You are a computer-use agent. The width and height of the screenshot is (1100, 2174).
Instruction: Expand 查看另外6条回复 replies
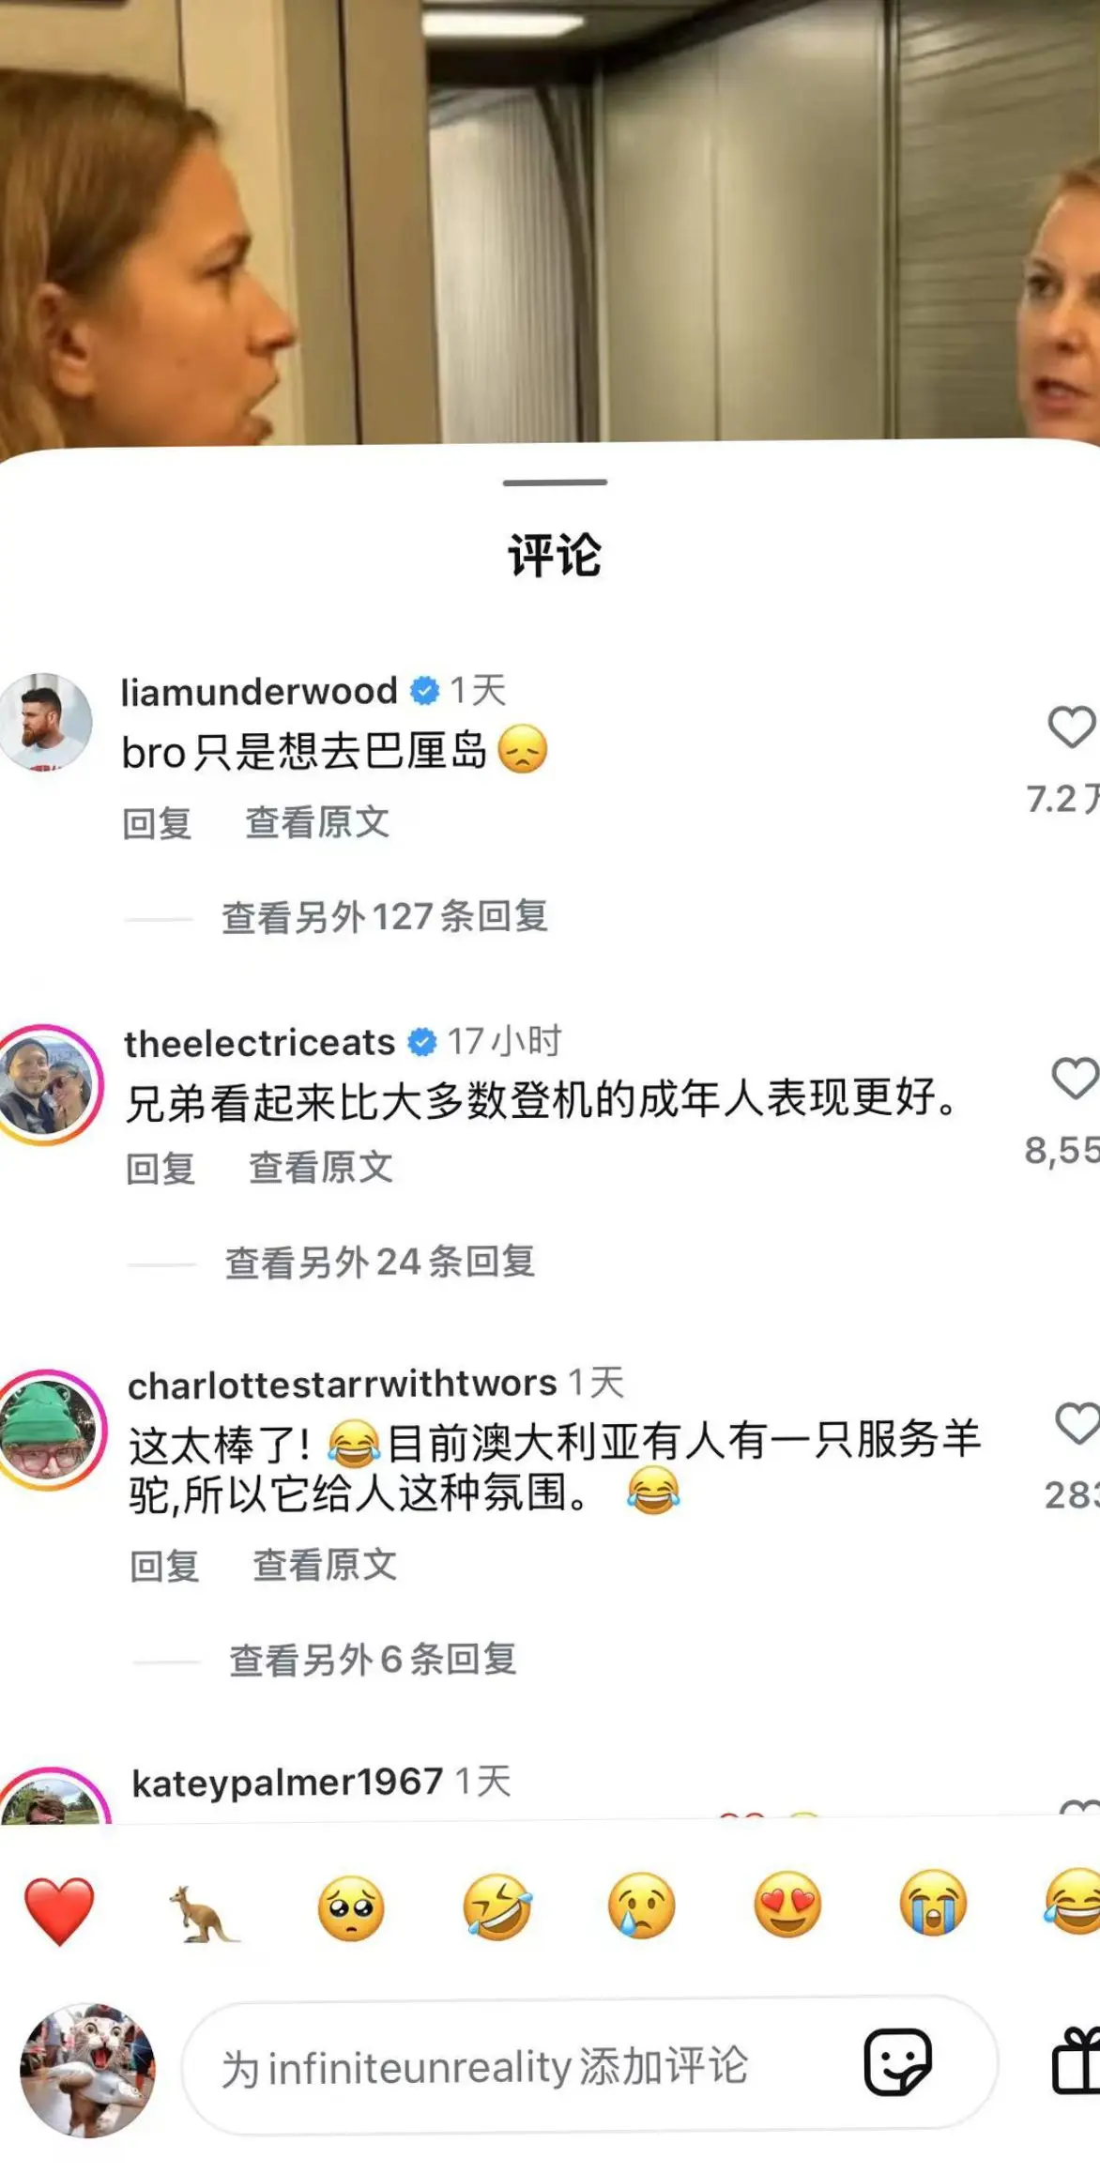[x=373, y=1660]
